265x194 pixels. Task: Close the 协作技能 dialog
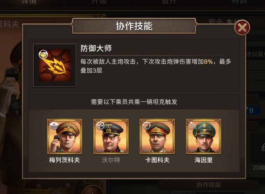[x=242, y=28]
